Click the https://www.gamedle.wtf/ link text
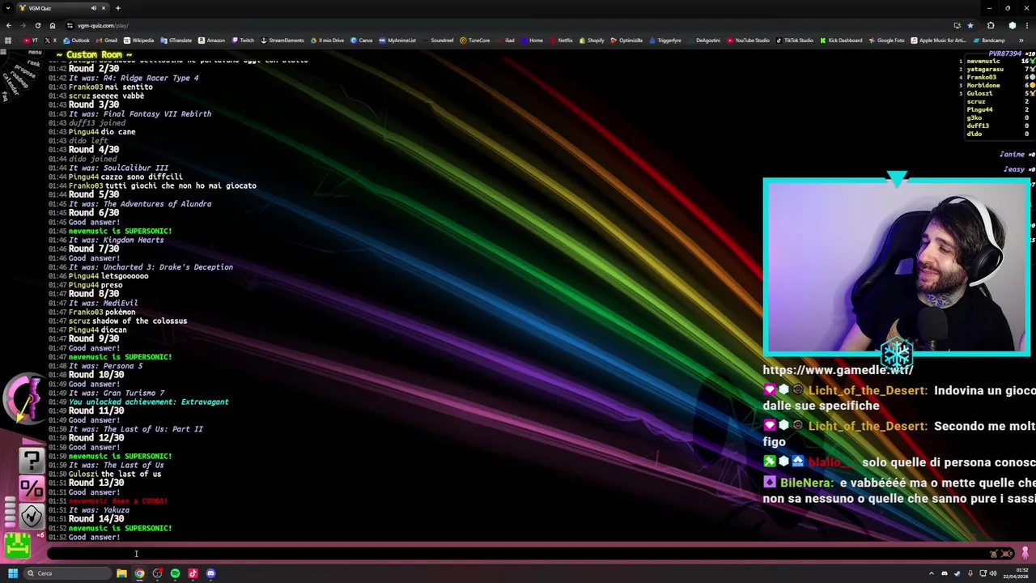Image resolution: width=1036 pixels, height=583 pixels. (838, 370)
